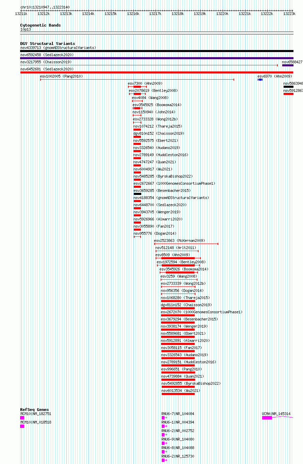Open variant esv3259 (Wang2008) label

pos(179,276)
